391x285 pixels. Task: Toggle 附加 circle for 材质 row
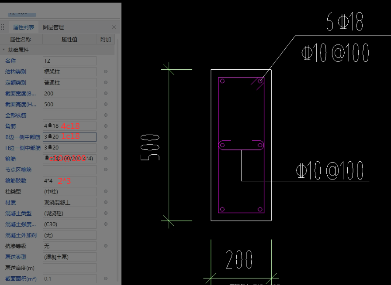pyautogui.click(x=106, y=202)
